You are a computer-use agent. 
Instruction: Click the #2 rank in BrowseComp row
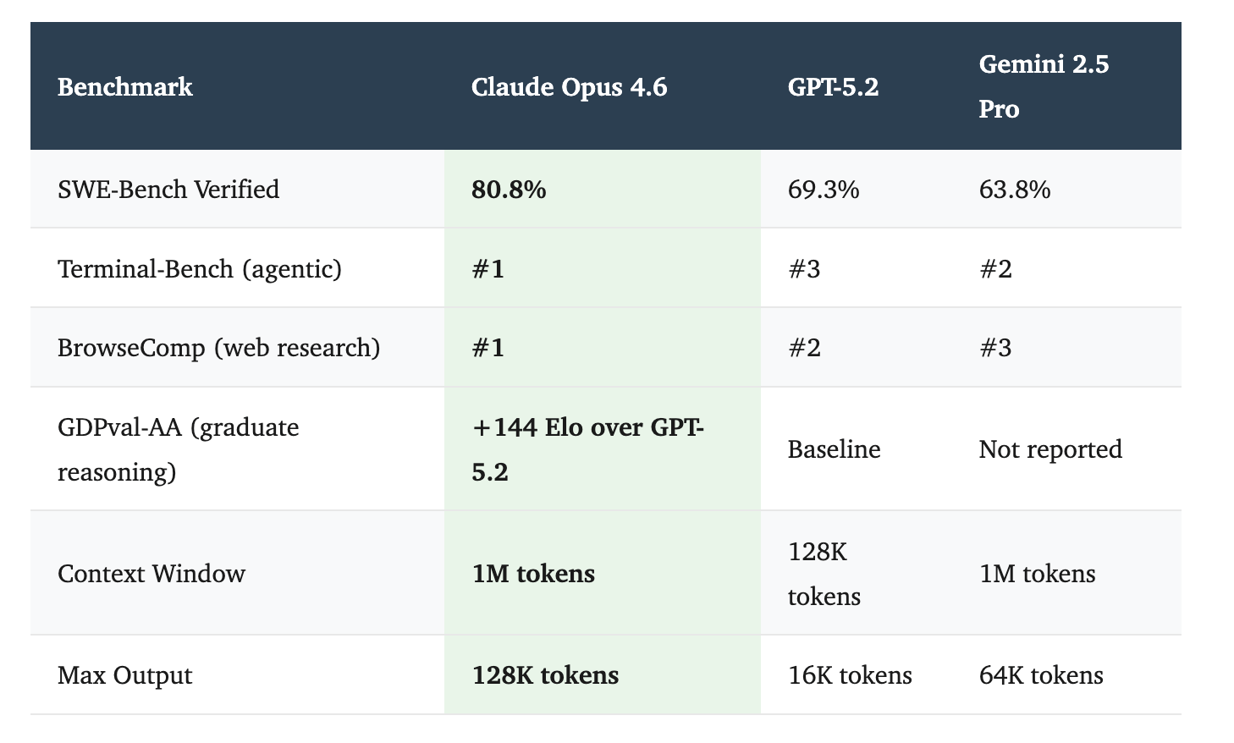coord(804,348)
